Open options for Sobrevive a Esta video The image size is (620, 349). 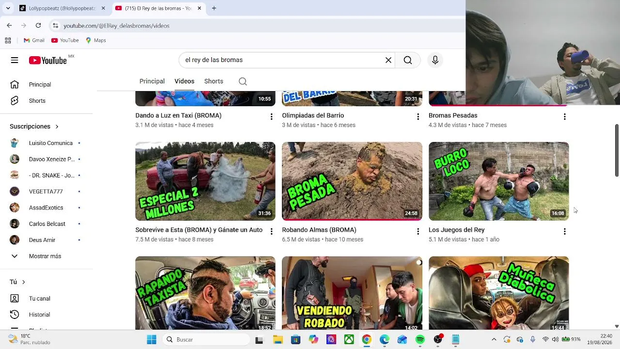[271, 232]
